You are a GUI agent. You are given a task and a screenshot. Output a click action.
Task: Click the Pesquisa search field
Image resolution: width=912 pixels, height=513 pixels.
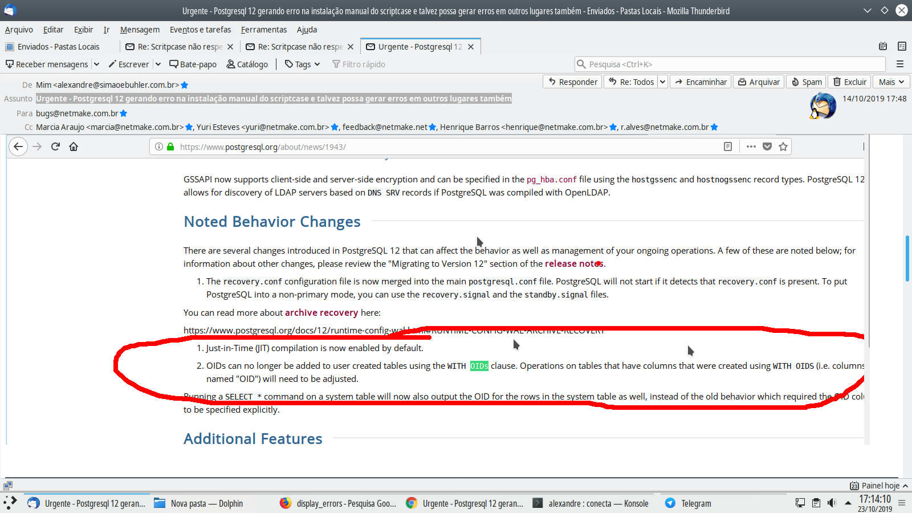tap(730, 64)
